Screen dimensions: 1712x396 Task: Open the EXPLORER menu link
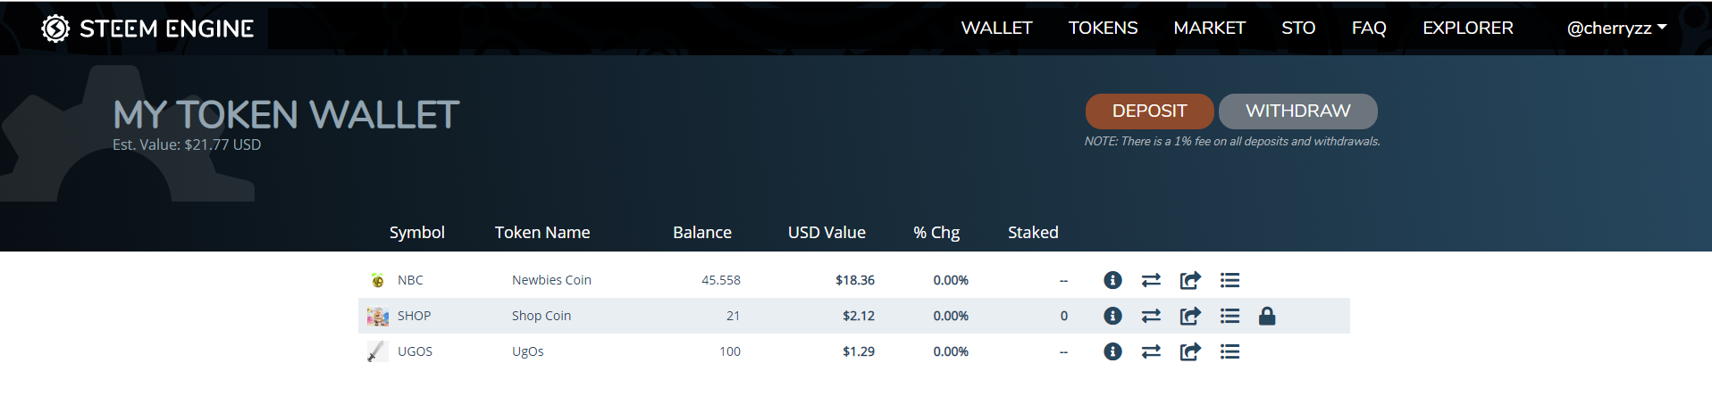[1467, 29]
